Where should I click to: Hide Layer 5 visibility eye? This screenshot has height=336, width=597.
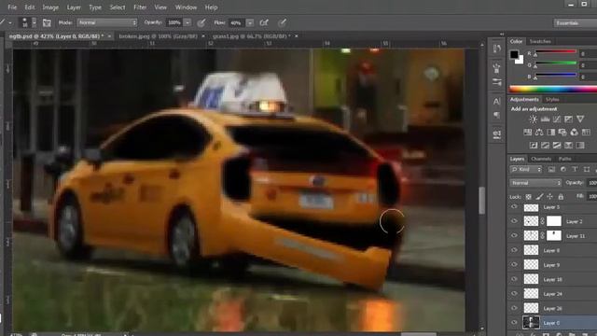click(514, 207)
